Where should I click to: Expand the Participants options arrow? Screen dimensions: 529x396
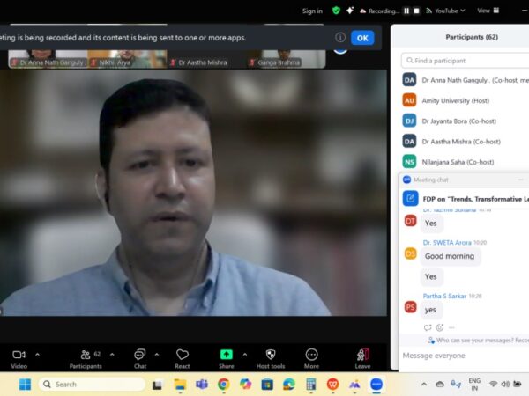[x=112, y=355]
